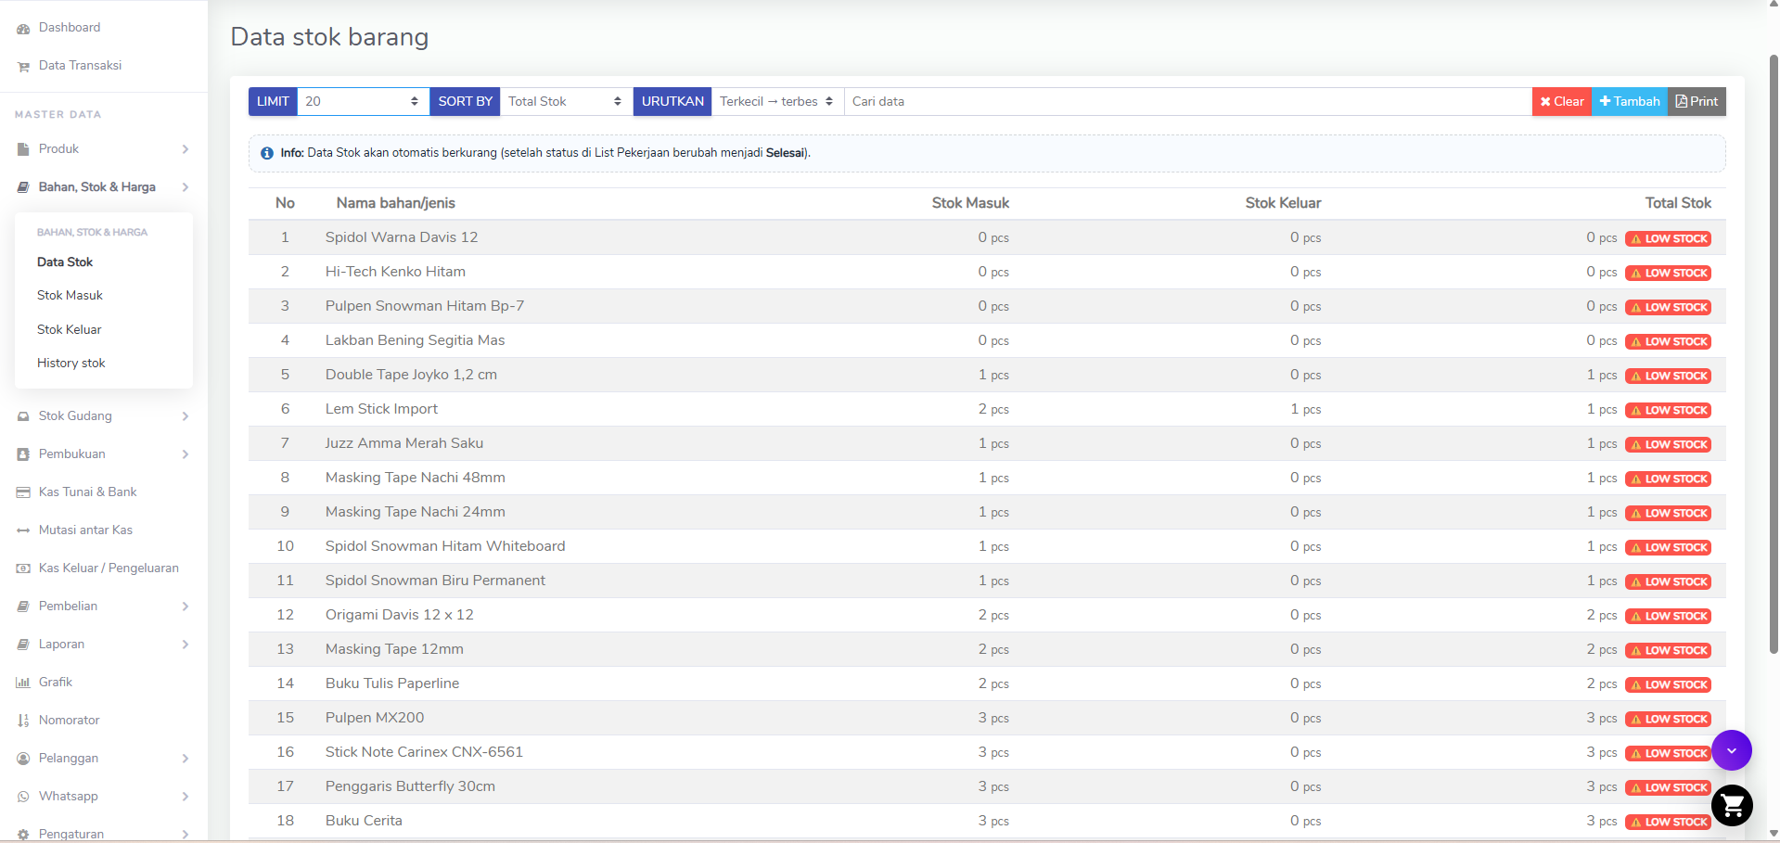Select row Masking Tape Nachi 48mm
The width and height of the screenshot is (1780, 843).
click(x=987, y=478)
